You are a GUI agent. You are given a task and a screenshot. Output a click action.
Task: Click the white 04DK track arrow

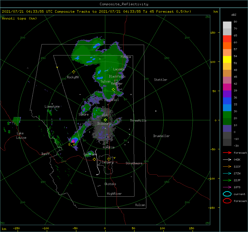(227, 159)
